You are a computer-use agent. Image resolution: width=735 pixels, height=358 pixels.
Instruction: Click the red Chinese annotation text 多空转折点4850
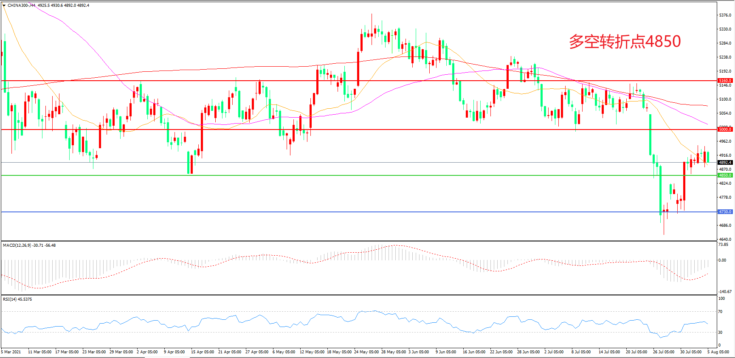coord(625,42)
